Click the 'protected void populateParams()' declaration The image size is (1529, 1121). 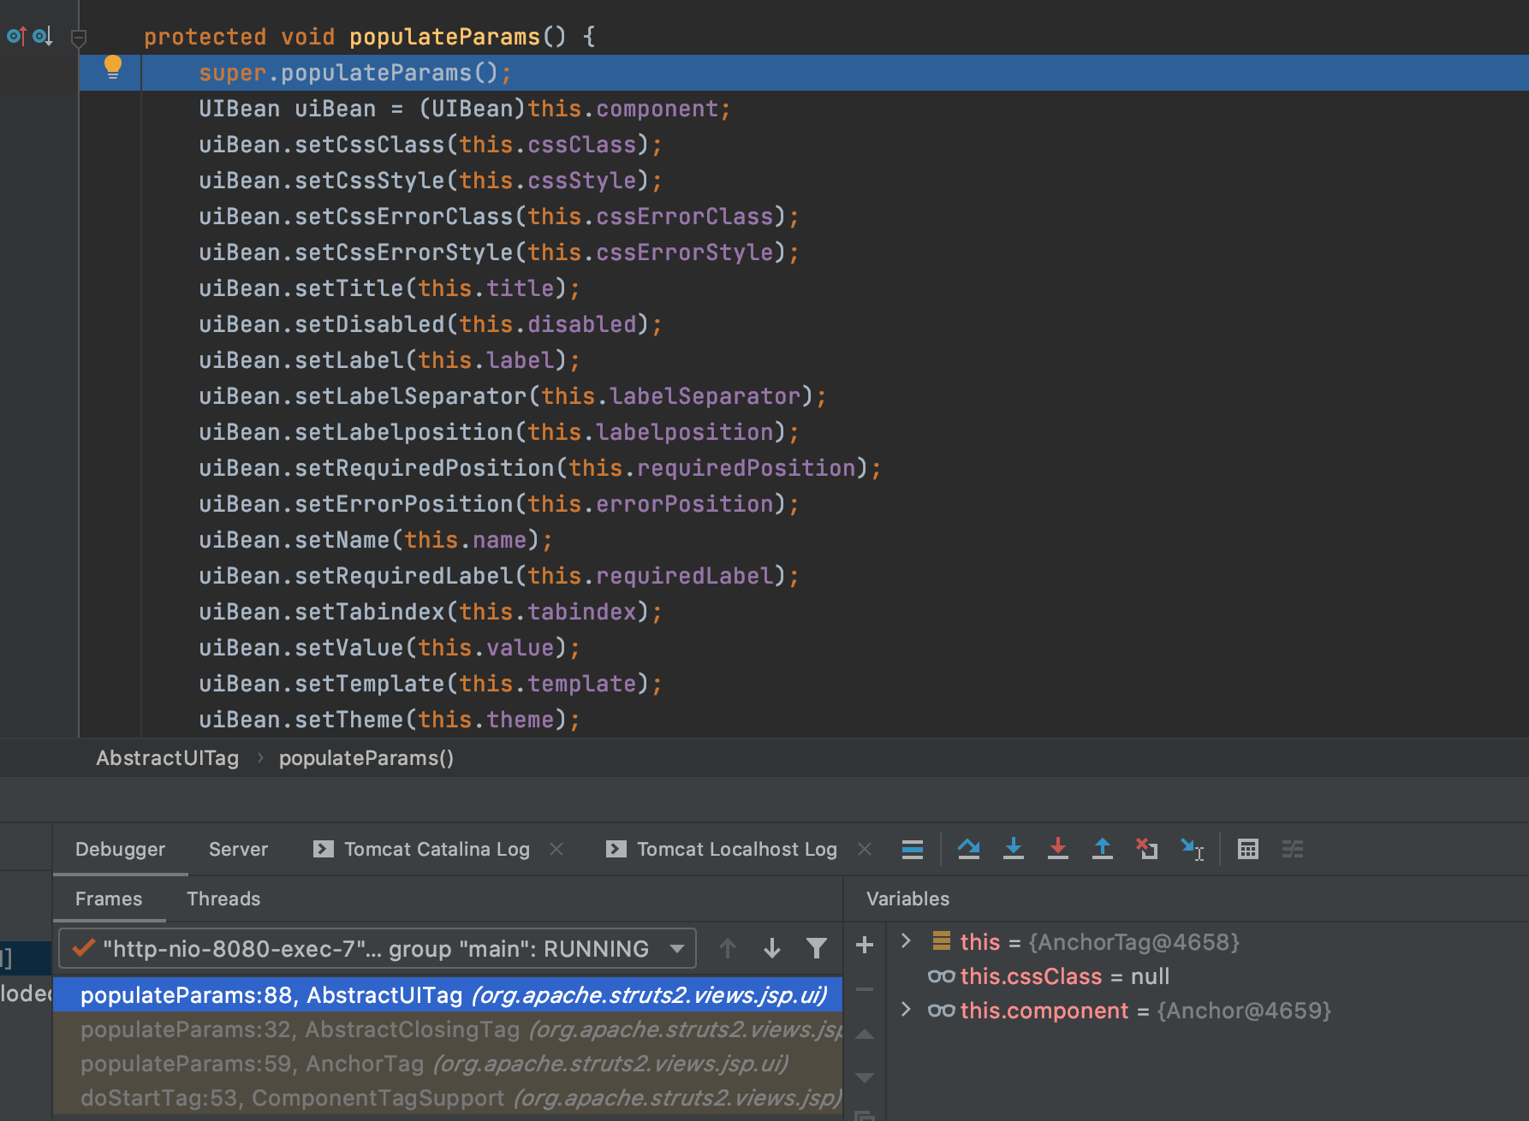coord(369,37)
